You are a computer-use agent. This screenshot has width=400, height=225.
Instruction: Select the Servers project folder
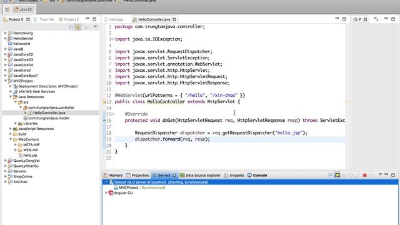point(19,171)
